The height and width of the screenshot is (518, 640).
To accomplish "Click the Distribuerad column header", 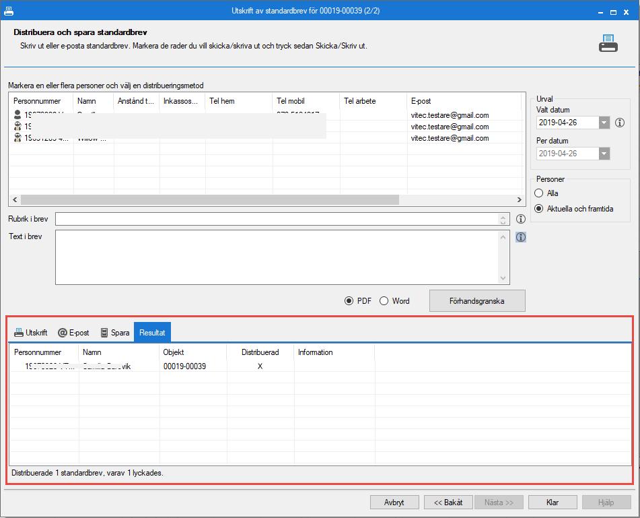I will click(260, 352).
